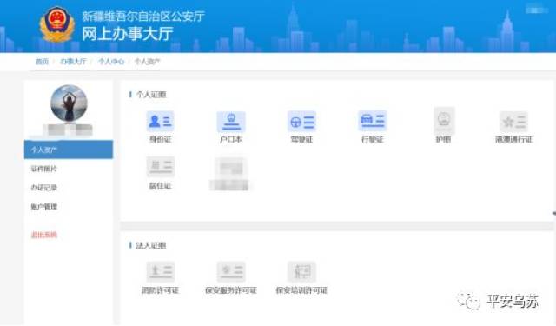Viewport: 556px width, 326px height.
Task: Click the 个人证照 section heading
Action: [x=151, y=95]
